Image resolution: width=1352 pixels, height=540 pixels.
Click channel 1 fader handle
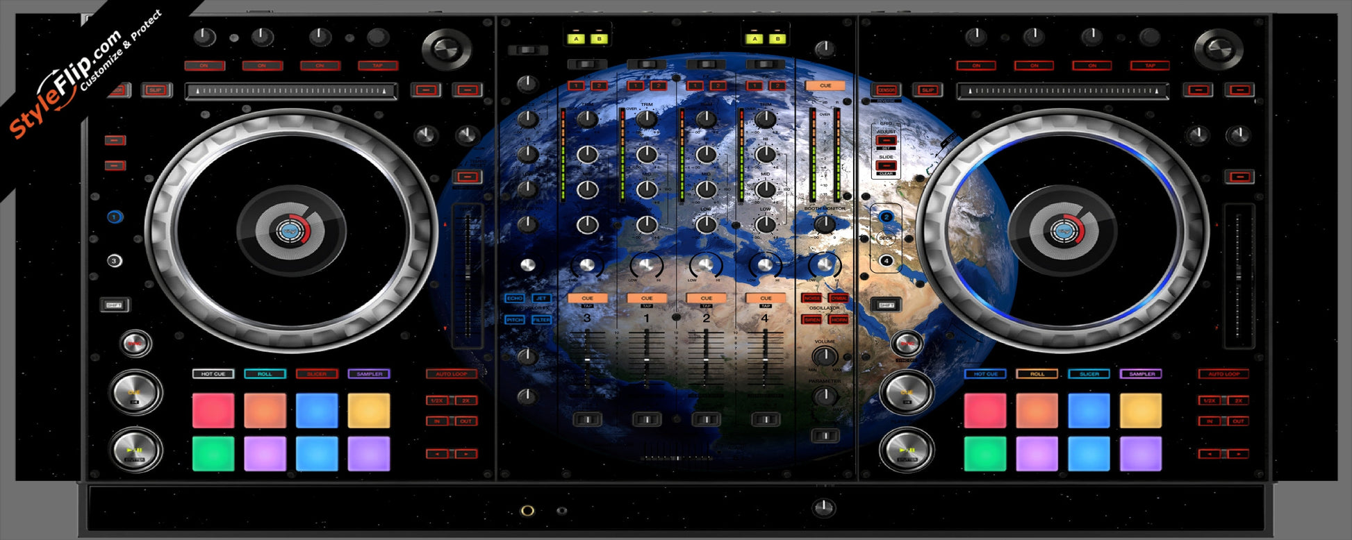coord(647,360)
